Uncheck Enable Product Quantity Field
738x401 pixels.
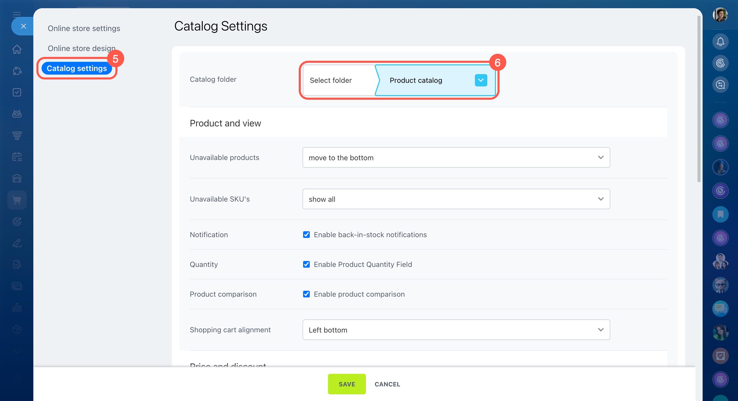tap(306, 264)
